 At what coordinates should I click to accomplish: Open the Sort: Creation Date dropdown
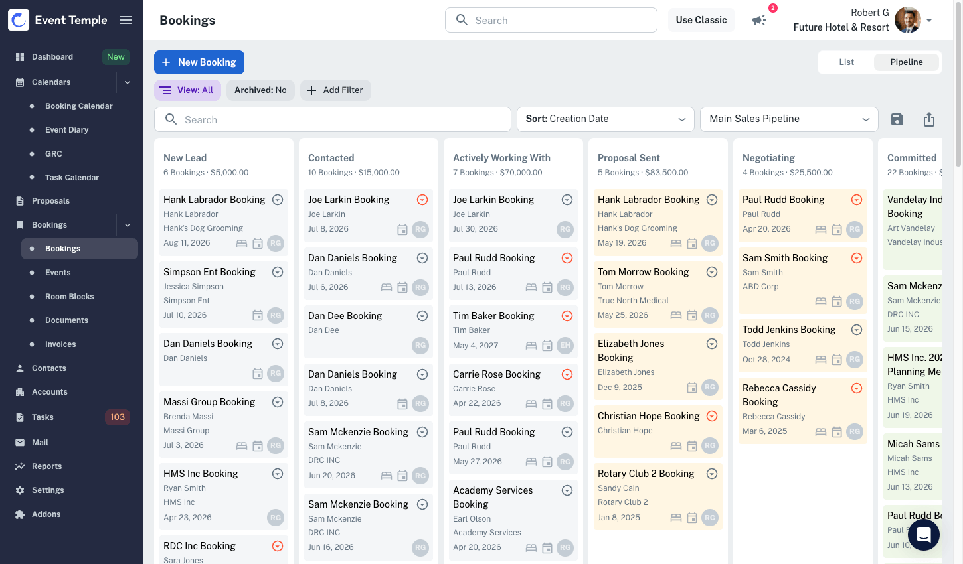pyautogui.click(x=606, y=119)
